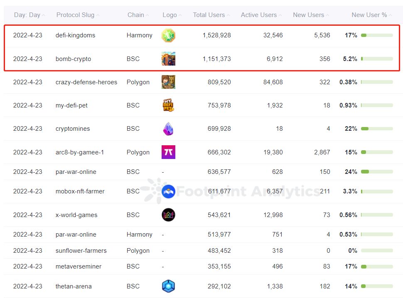Click the crazy-defense-heroes logo icon
The image size is (403, 298).
click(168, 82)
